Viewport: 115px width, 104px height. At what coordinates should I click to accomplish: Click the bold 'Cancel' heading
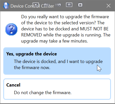click(13, 85)
